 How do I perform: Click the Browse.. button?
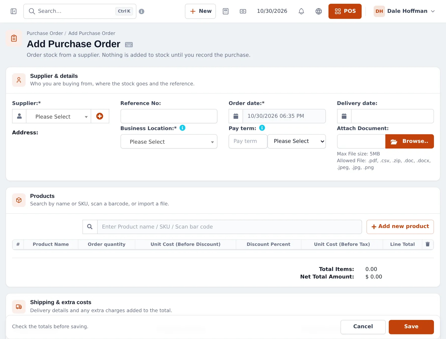click(x=410, y=141)
